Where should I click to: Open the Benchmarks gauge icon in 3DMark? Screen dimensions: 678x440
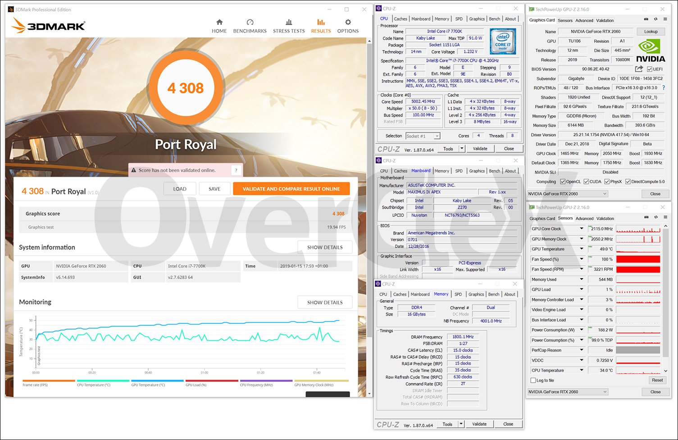click(x=250, y=22)
